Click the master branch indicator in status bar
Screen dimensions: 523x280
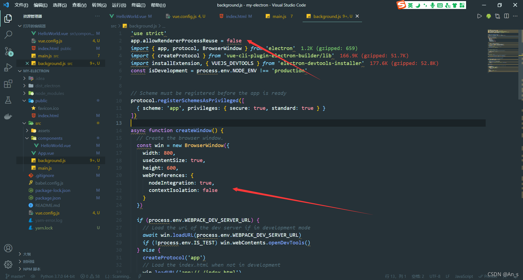point(16,276)
